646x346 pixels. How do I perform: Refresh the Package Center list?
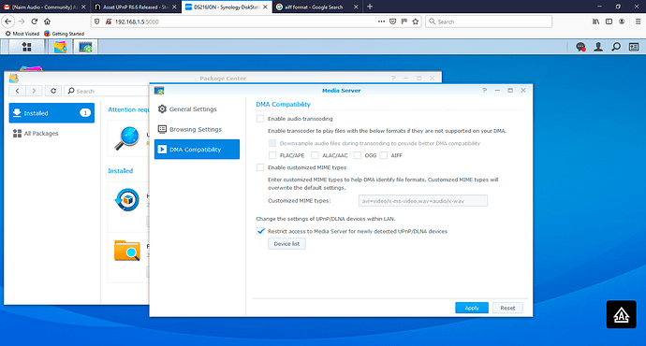click(x=53, y=91)
